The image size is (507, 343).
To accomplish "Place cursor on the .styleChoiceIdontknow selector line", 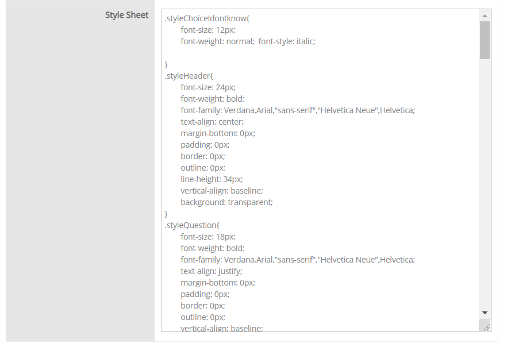I will click(207, 18).
